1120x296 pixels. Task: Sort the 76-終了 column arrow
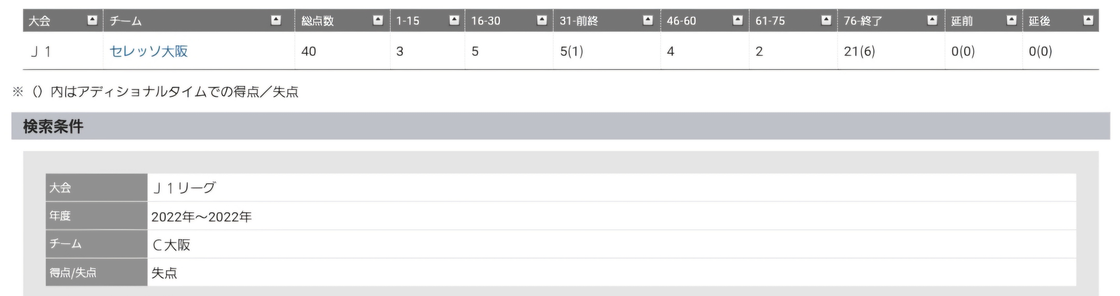click(x=932, y=20)
